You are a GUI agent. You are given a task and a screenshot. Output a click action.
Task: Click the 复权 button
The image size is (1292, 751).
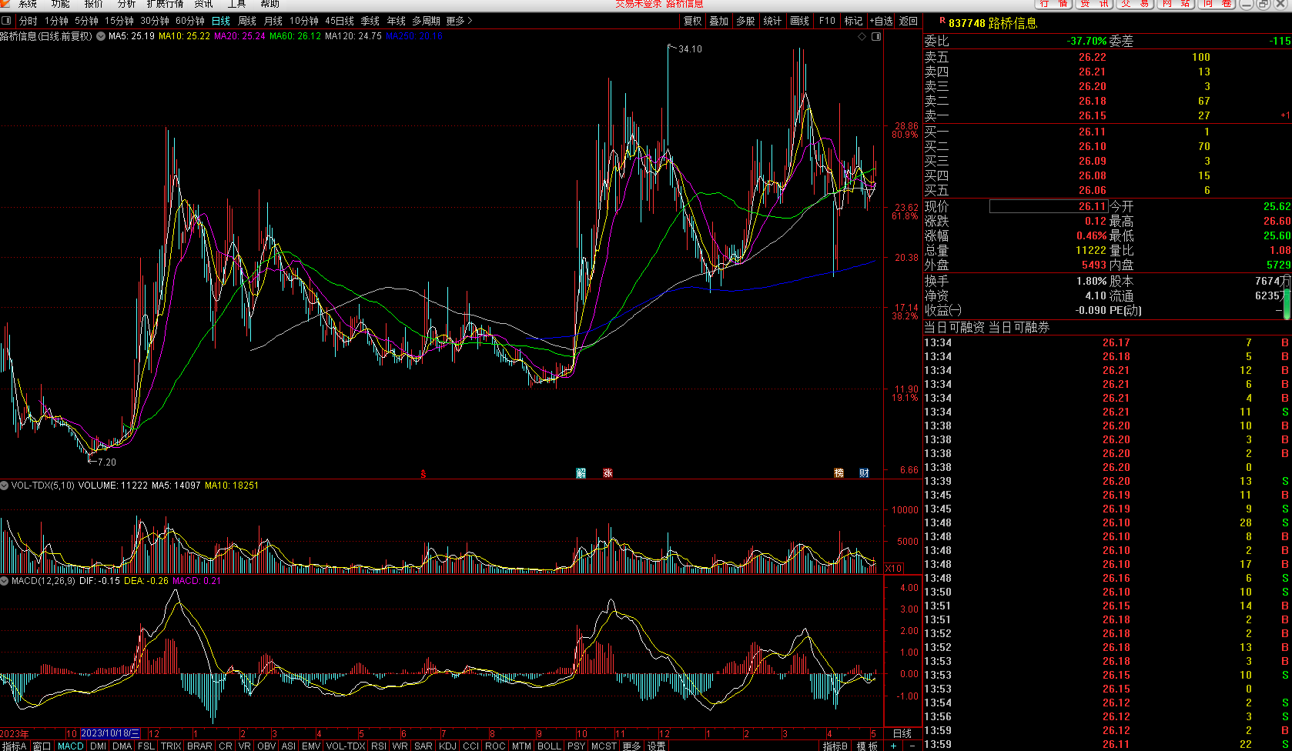pyautogui.click(x=693, y=21)
